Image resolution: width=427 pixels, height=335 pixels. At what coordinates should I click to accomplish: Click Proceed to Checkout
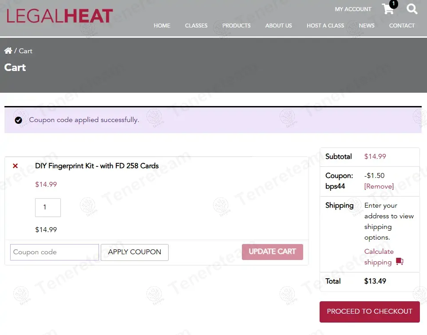(370, 312)
